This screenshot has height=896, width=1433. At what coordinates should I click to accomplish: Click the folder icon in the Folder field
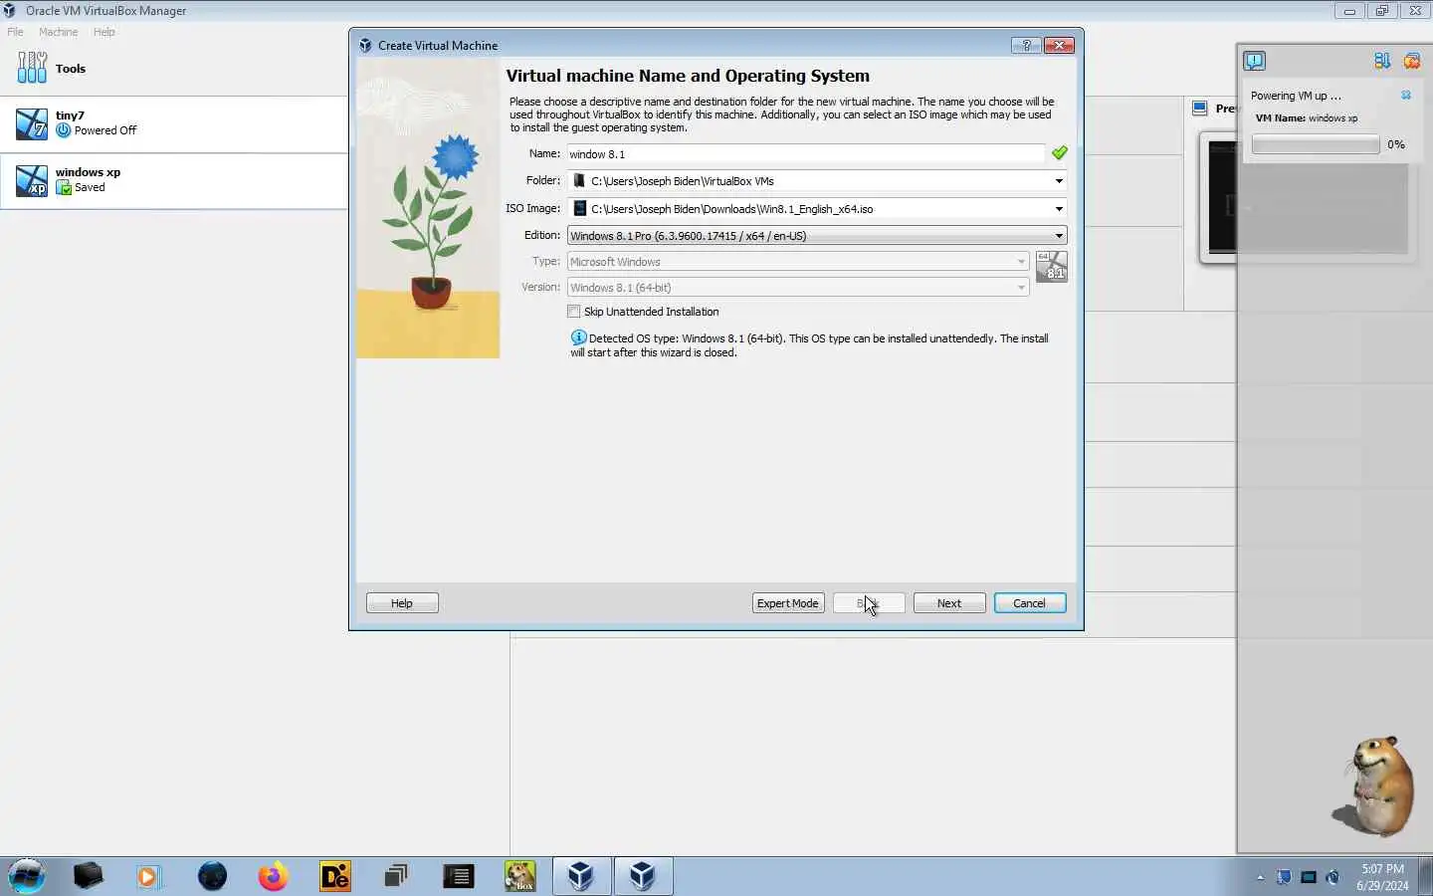pyautogui.click(x=579, y=181)
